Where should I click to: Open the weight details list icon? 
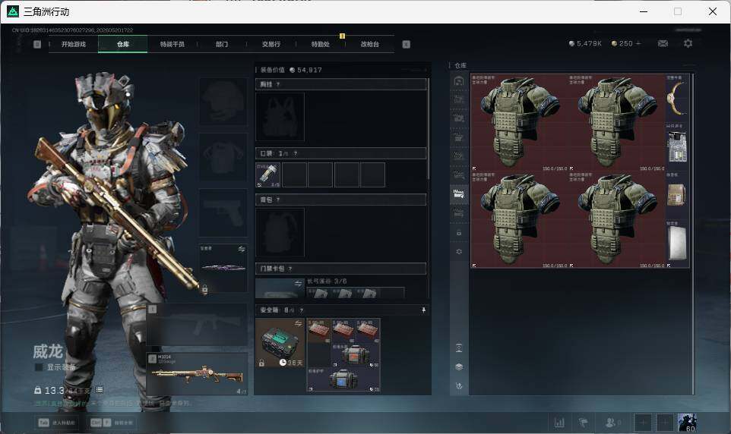click(100, 389)
